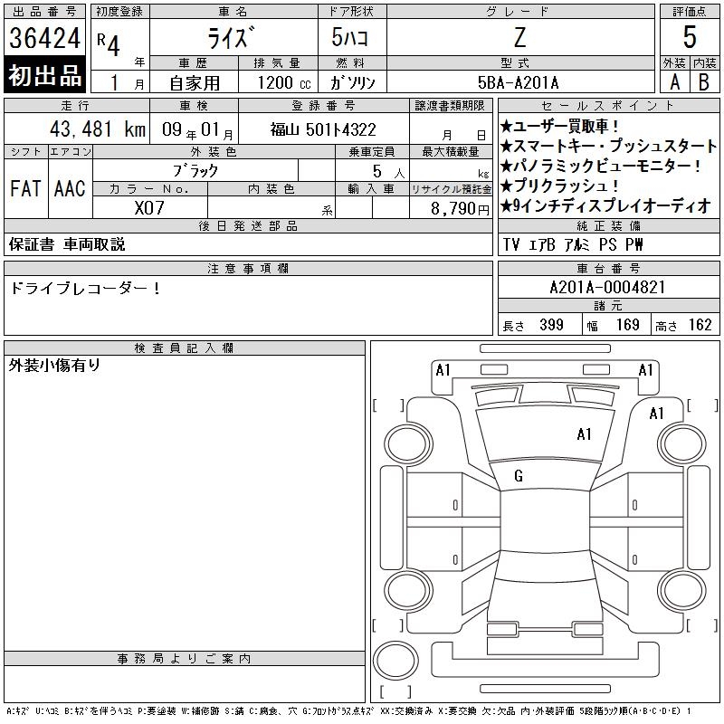The width and height of the screenshot is (724, 724).
Task: Click the 注意事項欄 header
Action: pyautogui.click(x=248, y=268)
